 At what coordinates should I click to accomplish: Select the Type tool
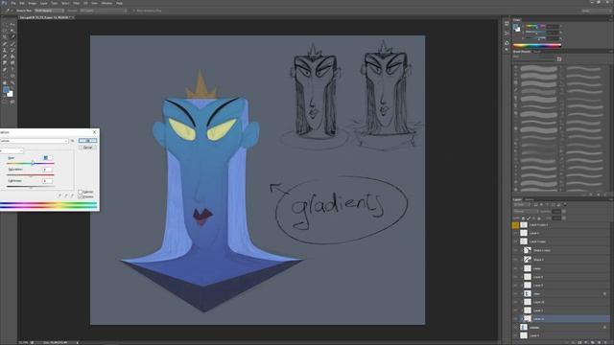pos(12,70)
